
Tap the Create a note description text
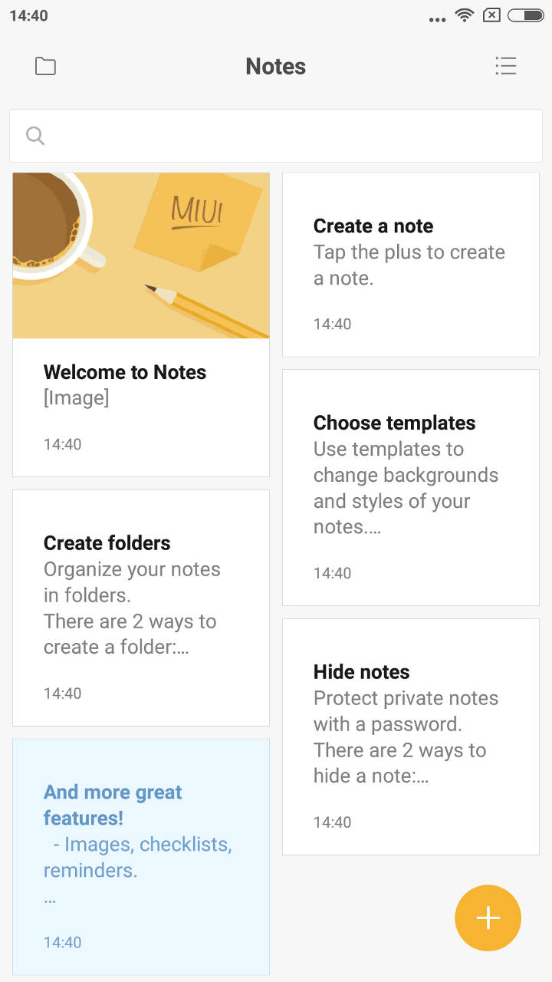pos(409,265)
